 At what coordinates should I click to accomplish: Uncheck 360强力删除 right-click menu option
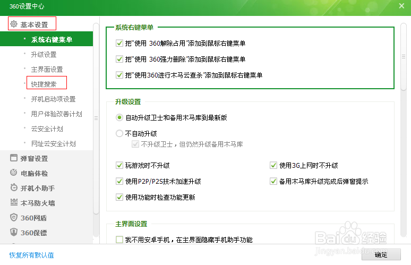[x=119, y=59]
